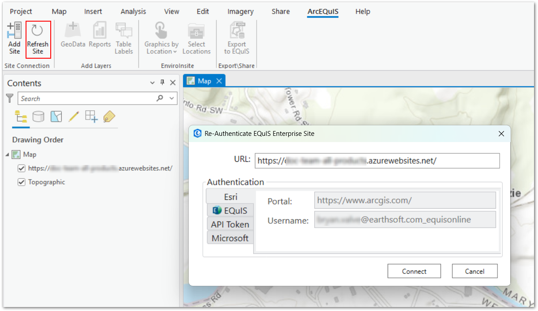Image resolution: width=538 pixels, height=311 pixels.
Task: Select List By Data Source icon
Action: pyautogui.click(x=38, y=116)
